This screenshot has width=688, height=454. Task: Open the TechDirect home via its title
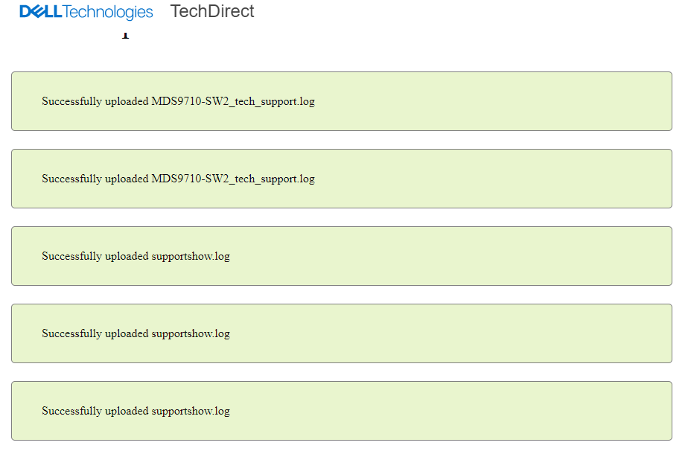(x=212, y=11)
